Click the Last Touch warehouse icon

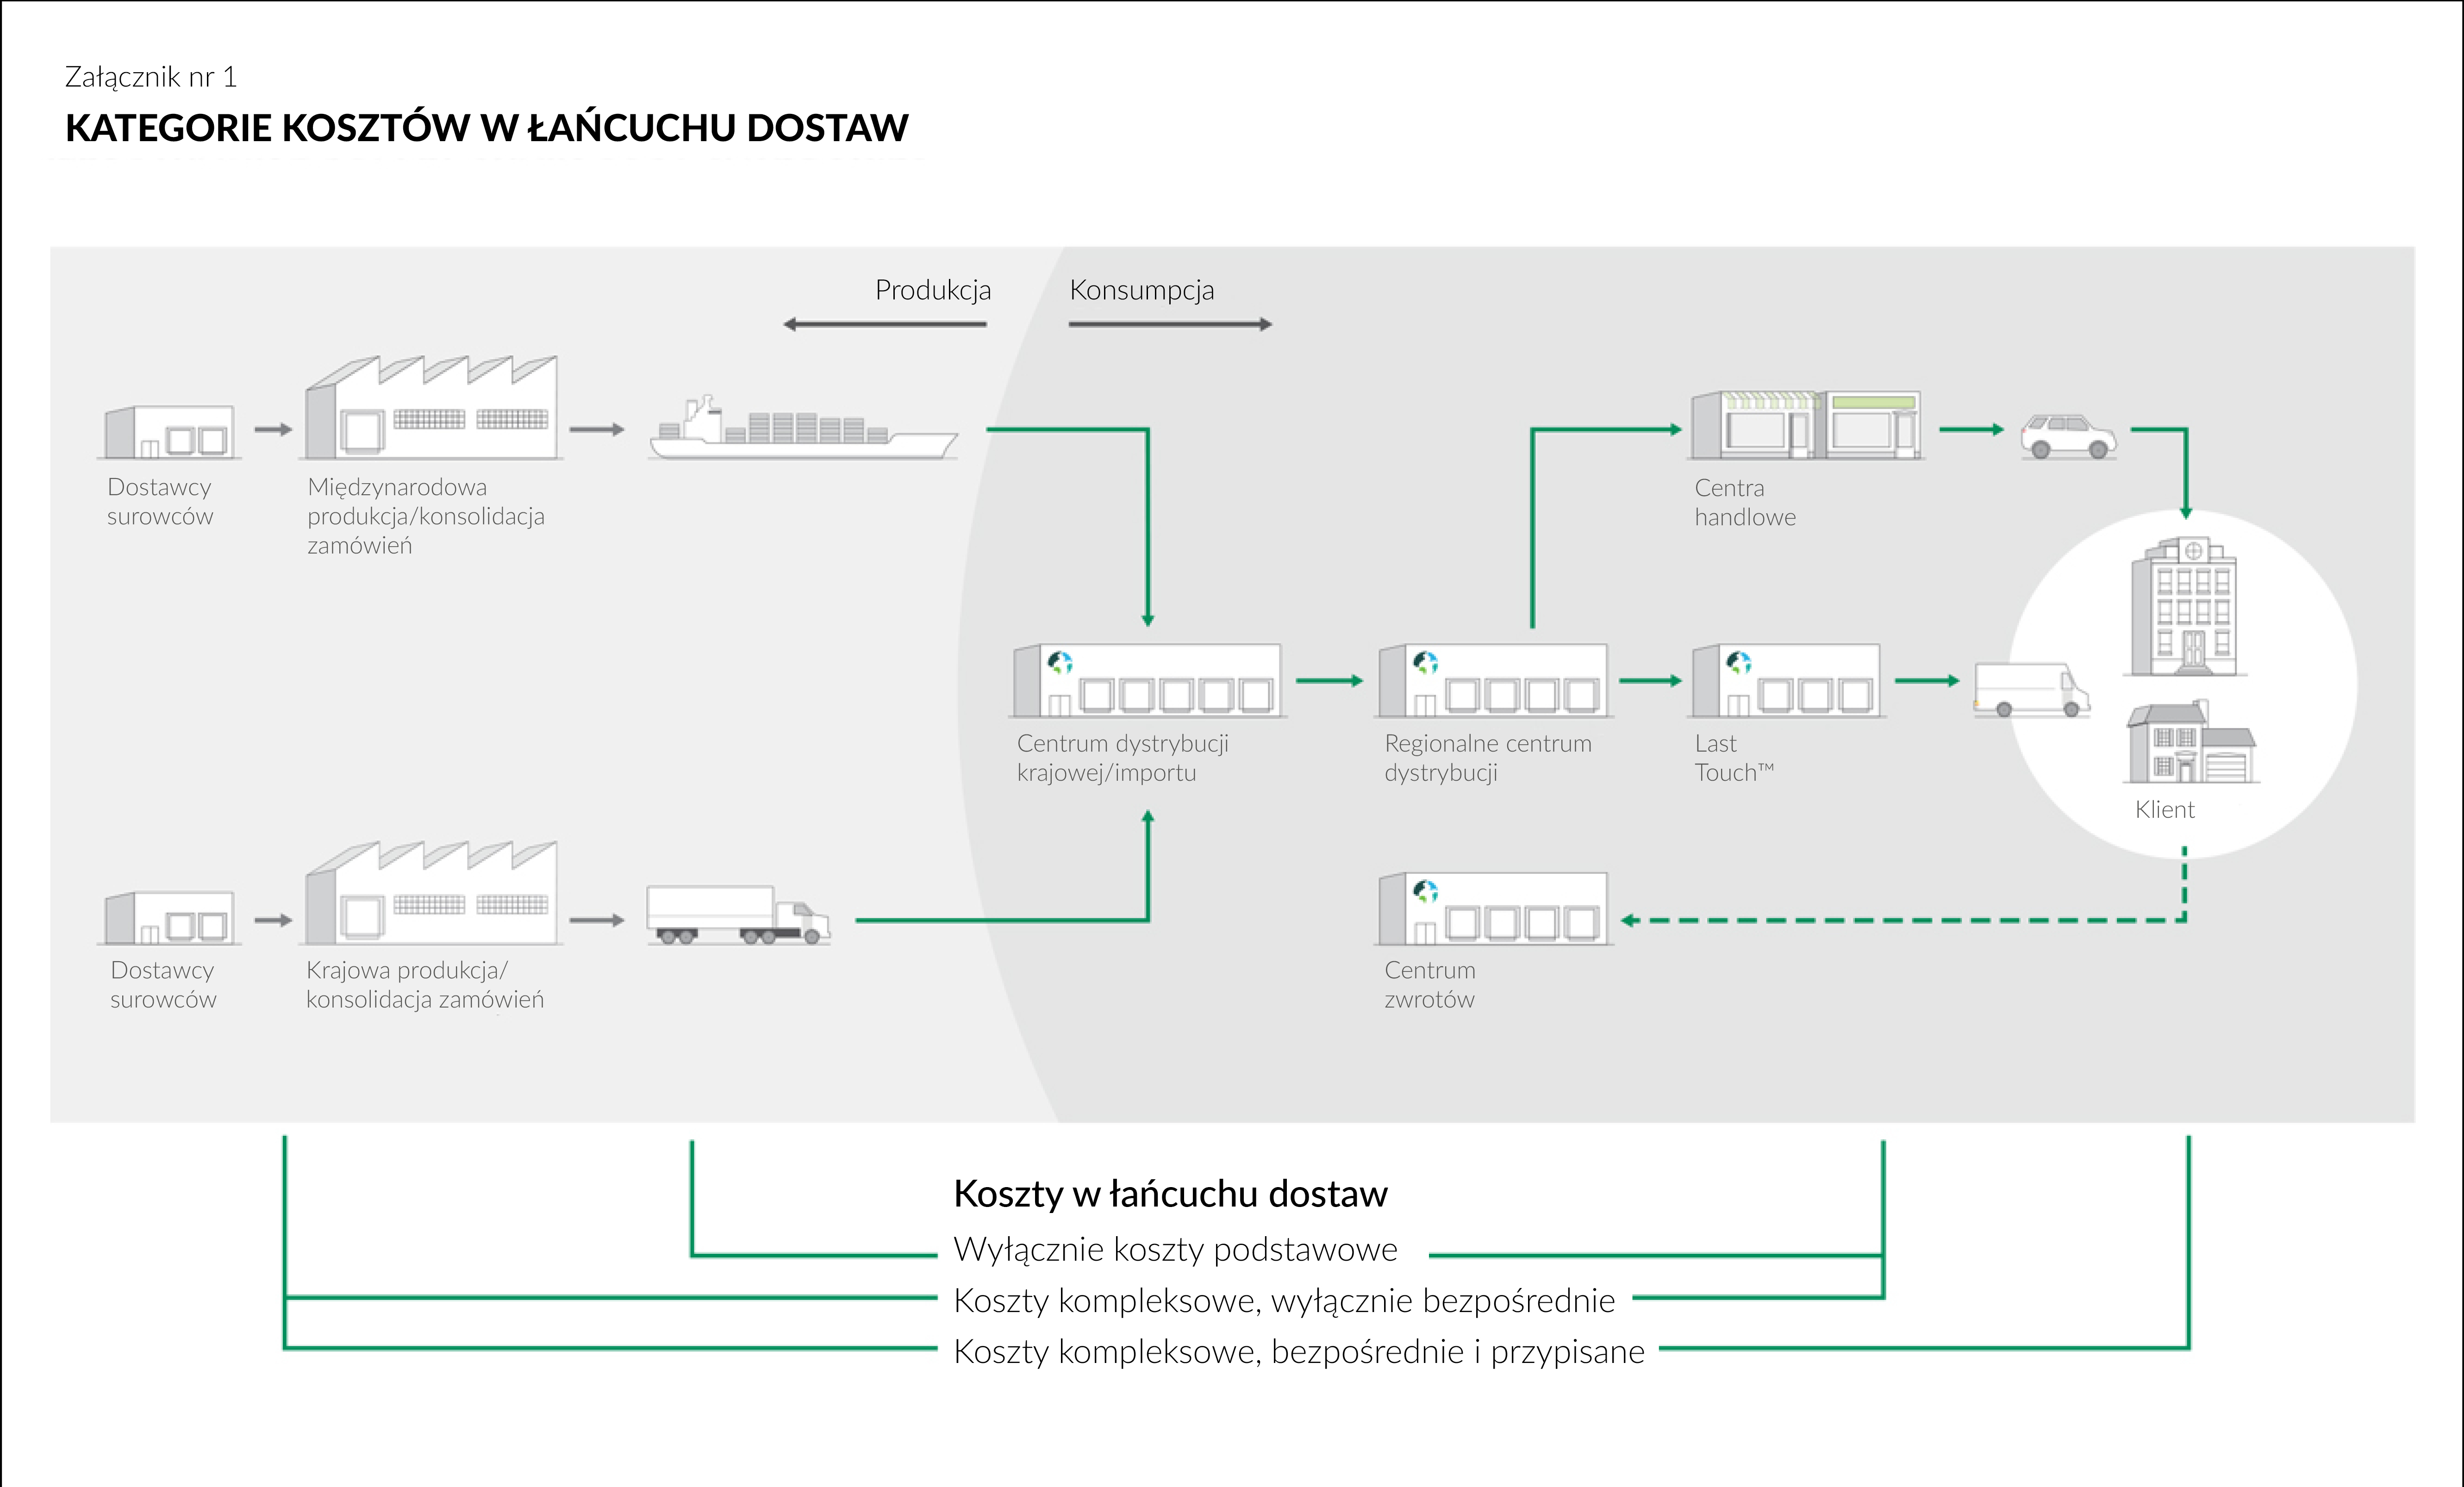pyautogui.click(x=1786, y=681)
